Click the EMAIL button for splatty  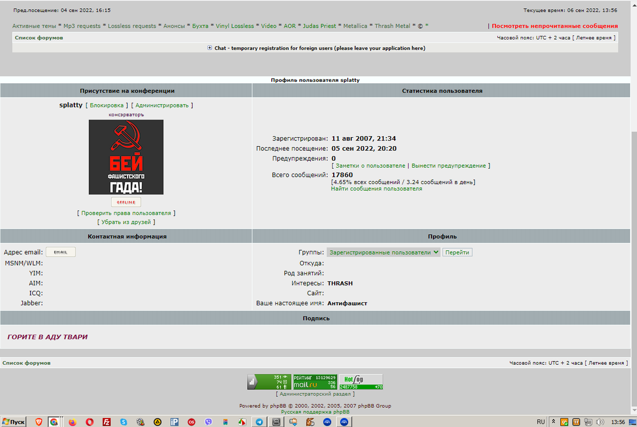60,252
